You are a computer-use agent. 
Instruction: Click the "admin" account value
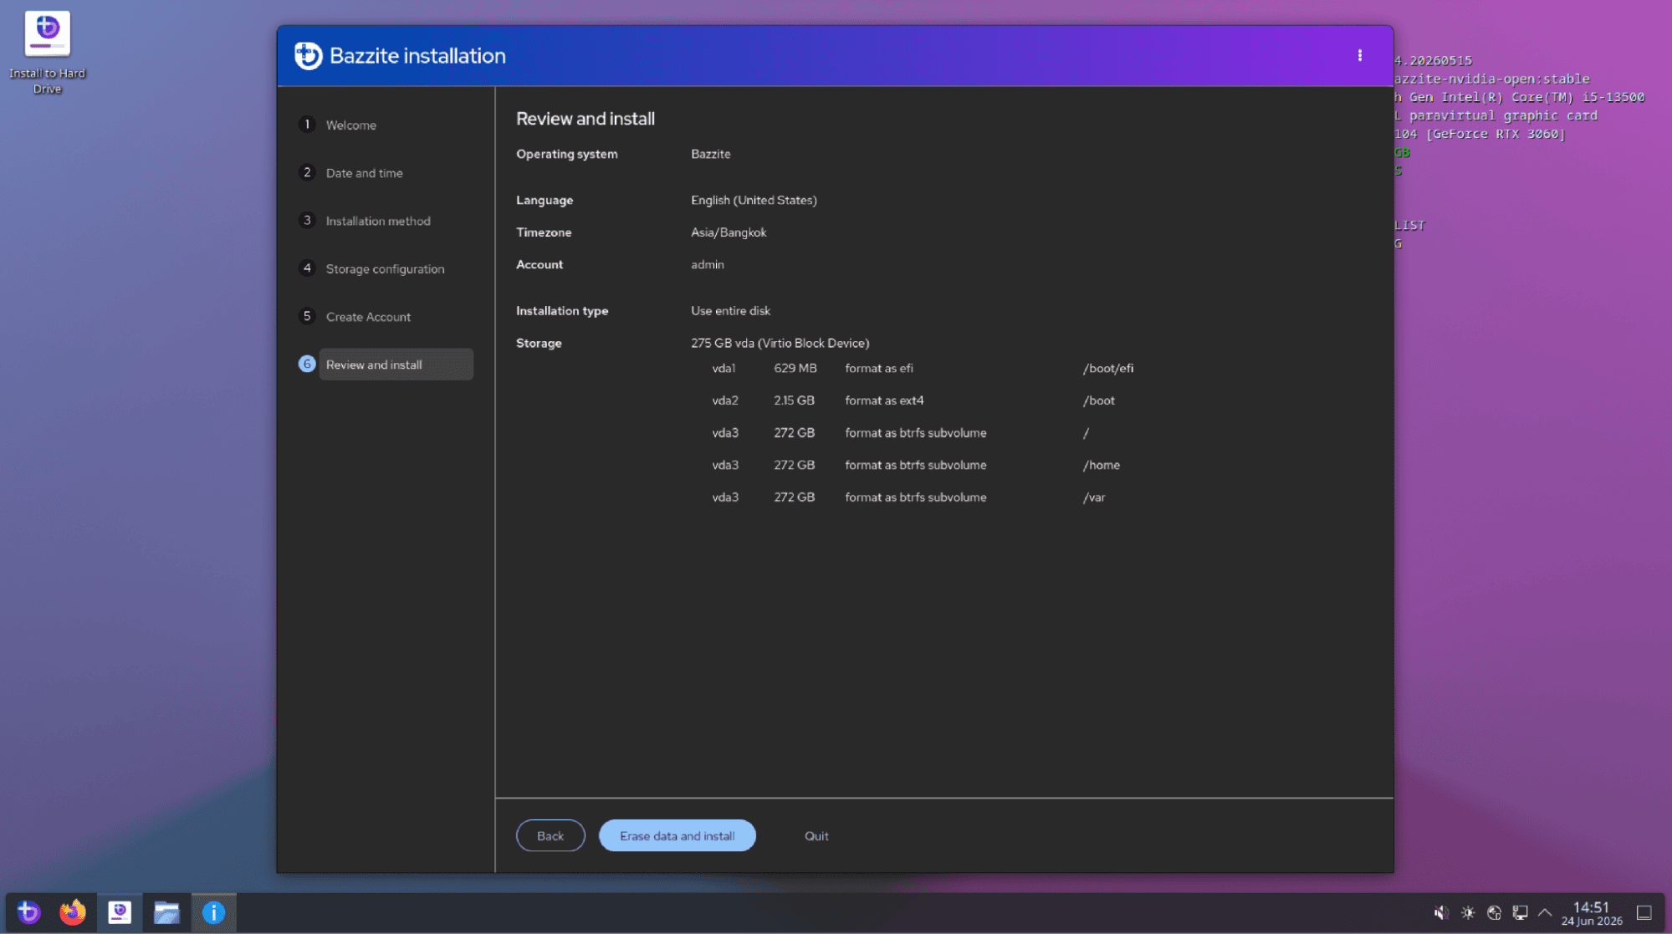point(708,264)
